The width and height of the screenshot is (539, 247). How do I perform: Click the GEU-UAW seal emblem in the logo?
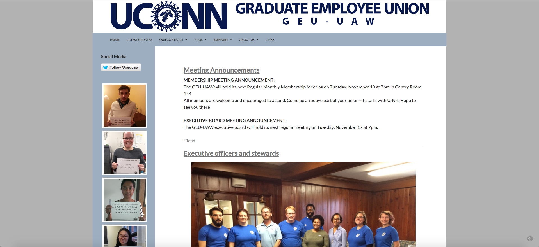166,16
